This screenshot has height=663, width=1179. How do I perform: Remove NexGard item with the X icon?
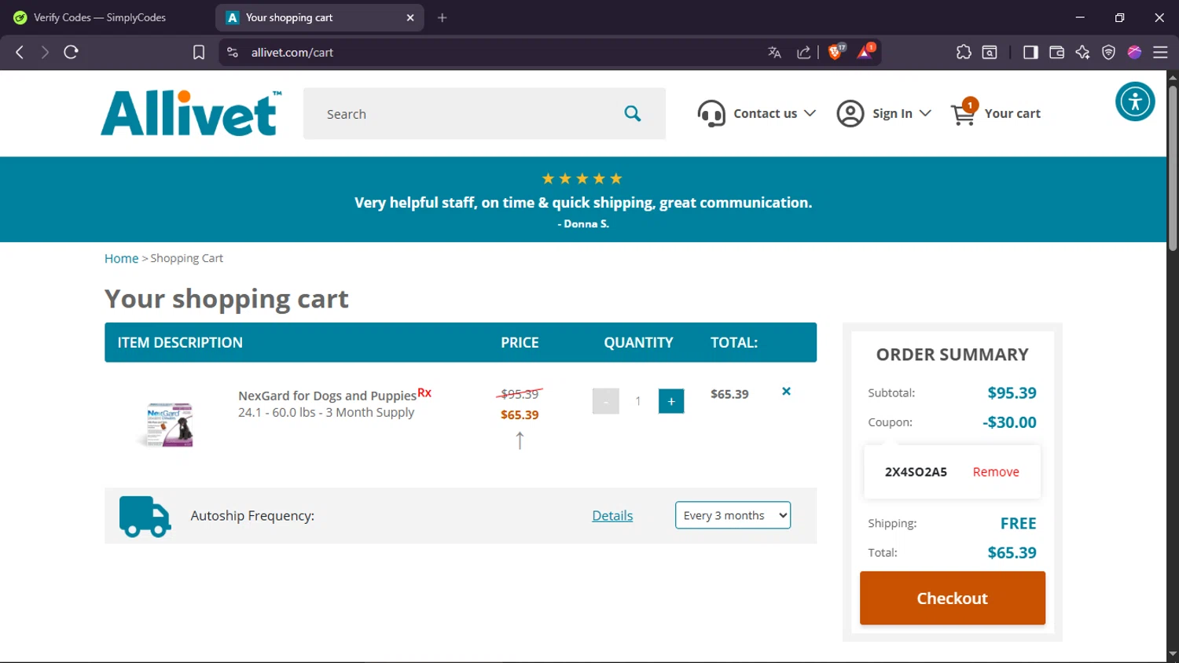click(x=786, y=391)
